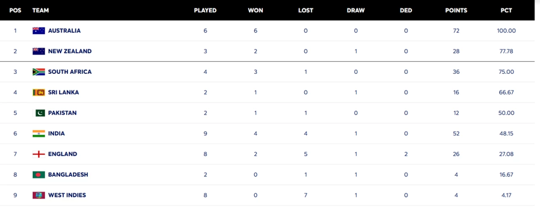Image resolution: width=540 pixels, height=210 pixels.
Task: Click the England flag icon
Action: click(x=38, y=154)
